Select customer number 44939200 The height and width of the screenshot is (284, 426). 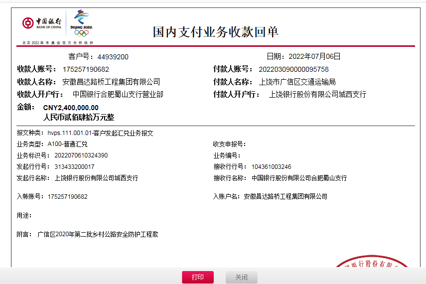[x=113, y=57]
